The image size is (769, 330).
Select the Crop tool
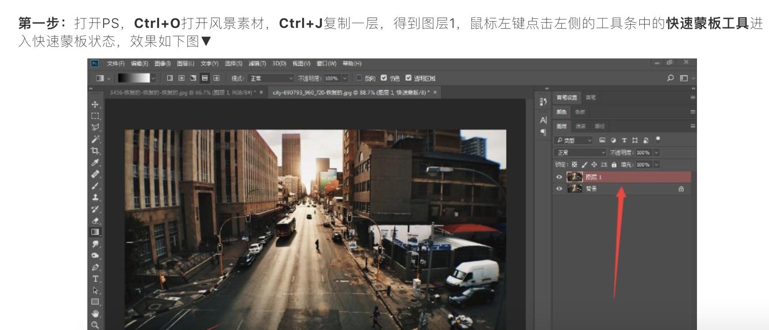pos(95,151)
